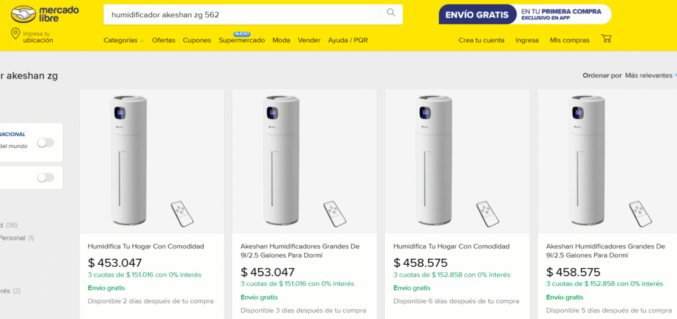Open the Cupones page
The image size is (677, 319).
point(196,40)
